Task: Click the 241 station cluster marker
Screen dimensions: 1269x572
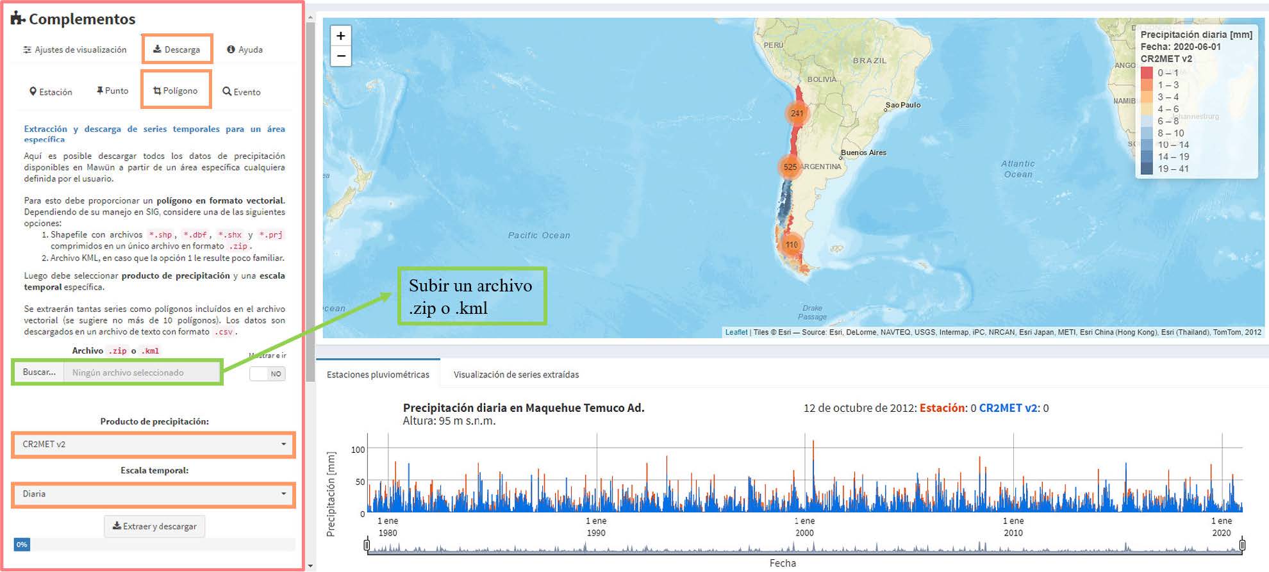Action: (x=797, y=113)
